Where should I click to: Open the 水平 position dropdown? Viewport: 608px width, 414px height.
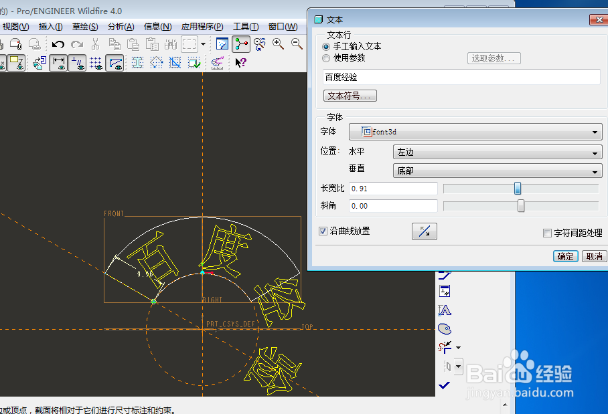498,152
